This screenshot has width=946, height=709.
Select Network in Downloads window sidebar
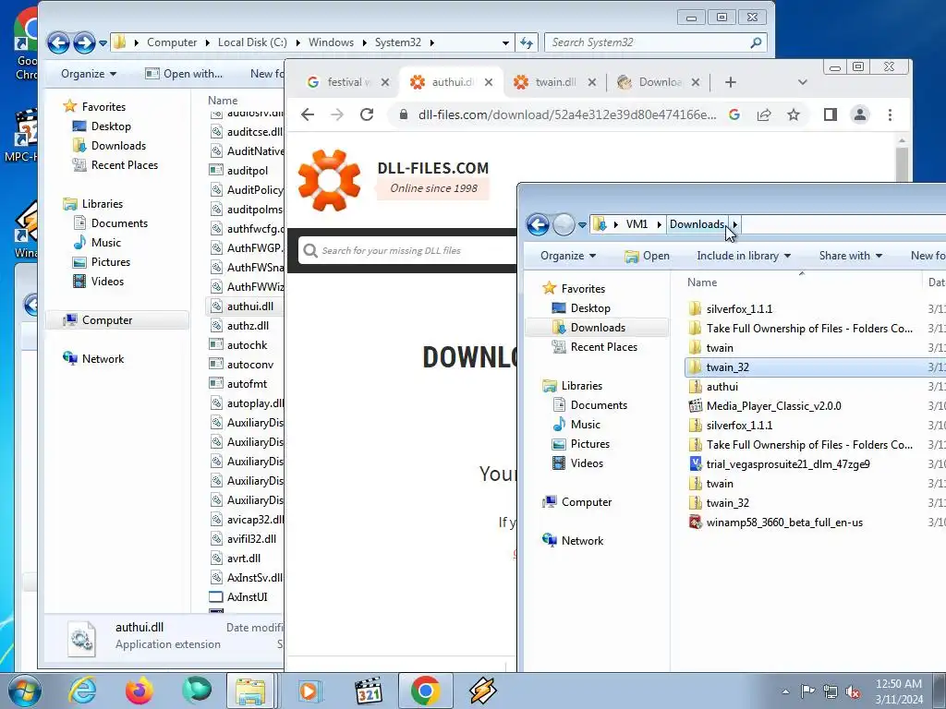tap(582, 541)
